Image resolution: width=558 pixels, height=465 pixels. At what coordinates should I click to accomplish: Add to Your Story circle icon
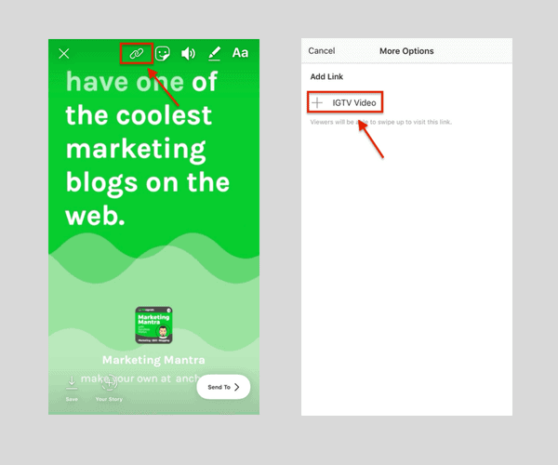coord(109,382)
